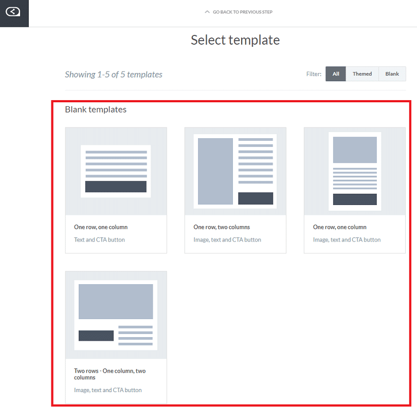
Task: Click the 'Blank templates' heading
Action: 96,109
